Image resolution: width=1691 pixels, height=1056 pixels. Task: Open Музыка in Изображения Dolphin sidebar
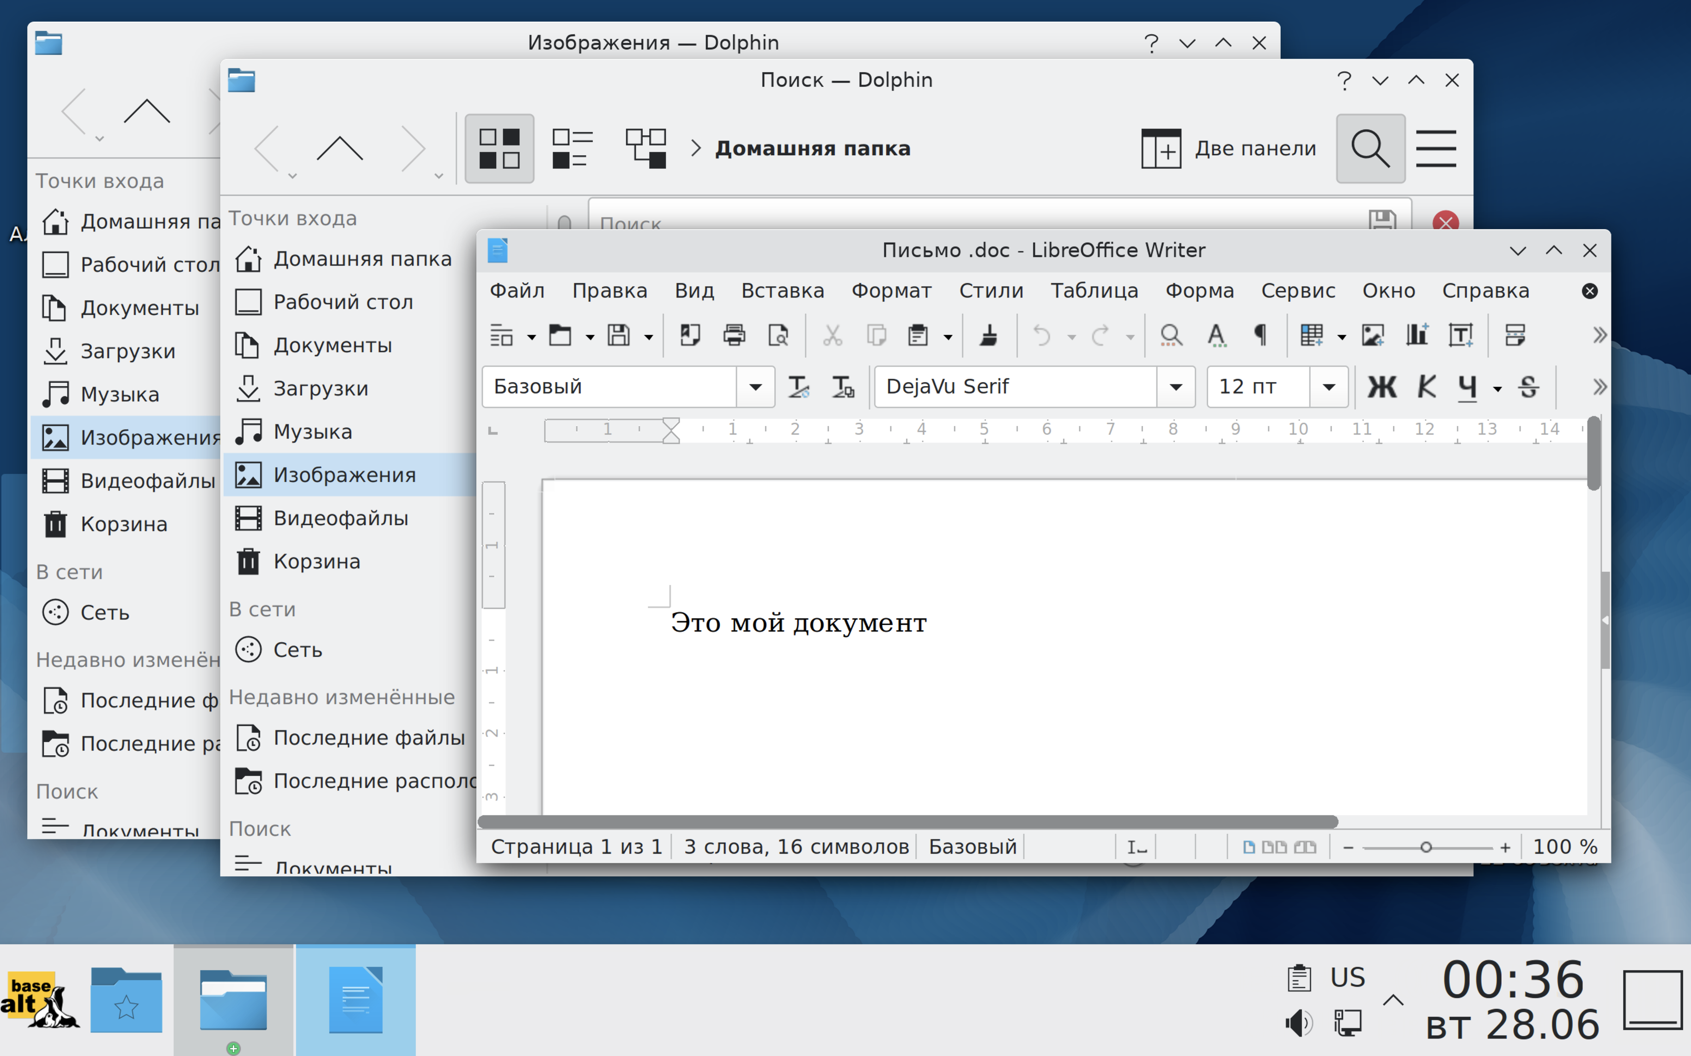click(126, 394)
